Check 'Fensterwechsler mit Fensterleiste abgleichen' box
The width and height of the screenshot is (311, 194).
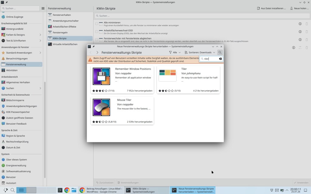coord(97,40)
